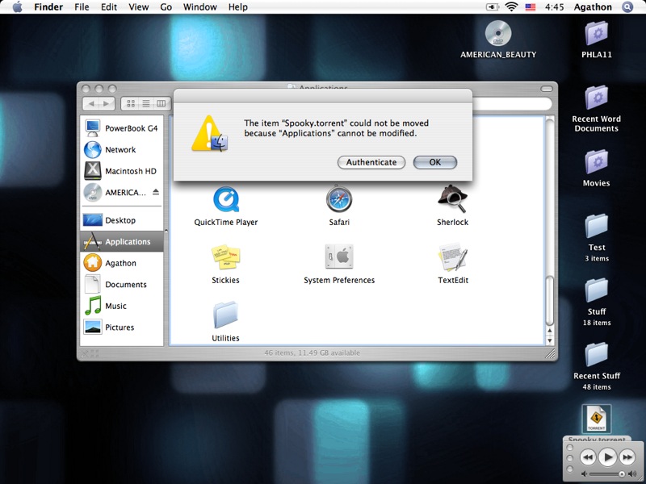Viewport: 646px width, 484px height.
Task: Switch Finder to list view
Action: click(x=146, y=103)
